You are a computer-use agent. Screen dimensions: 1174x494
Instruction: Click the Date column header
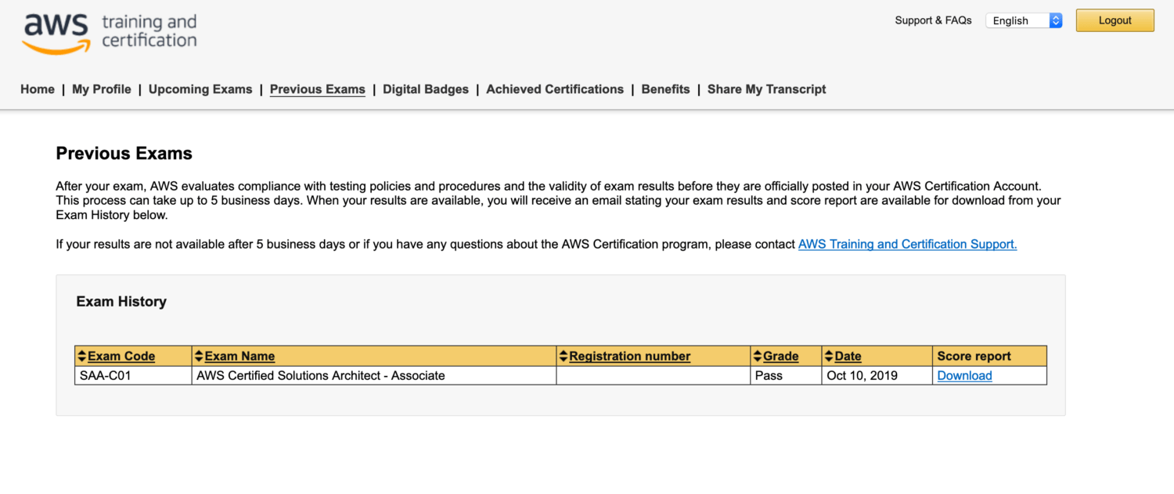(x=848, y=356)
